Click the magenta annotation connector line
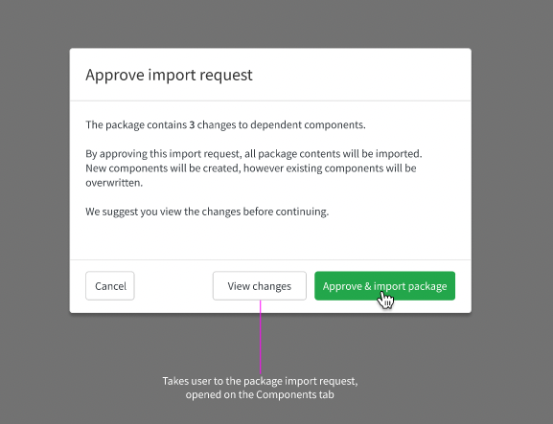Viewport: 553px width, 424px height. pos(261,337)
